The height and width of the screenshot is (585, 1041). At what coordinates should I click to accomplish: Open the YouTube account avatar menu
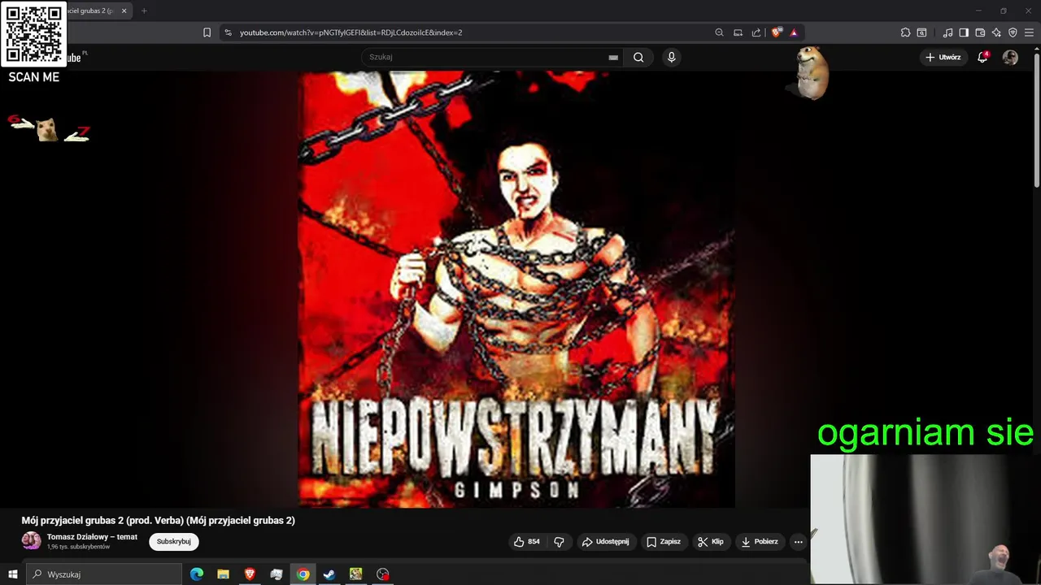[1010, 57]
